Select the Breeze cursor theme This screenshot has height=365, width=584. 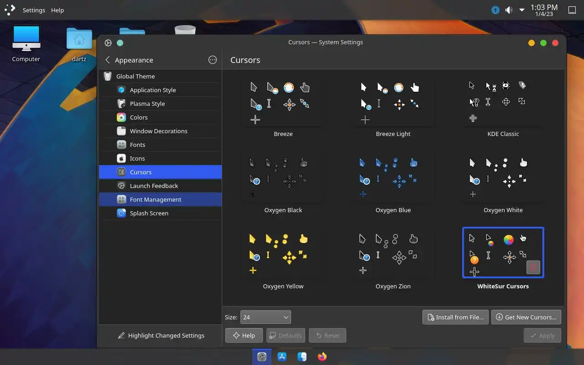[x=283, y=108]
